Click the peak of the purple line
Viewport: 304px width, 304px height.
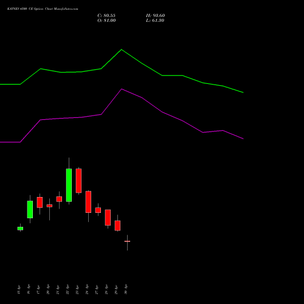coord(122,89)
